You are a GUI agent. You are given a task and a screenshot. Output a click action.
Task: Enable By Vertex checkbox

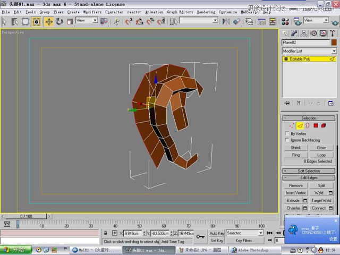[287, 133]
